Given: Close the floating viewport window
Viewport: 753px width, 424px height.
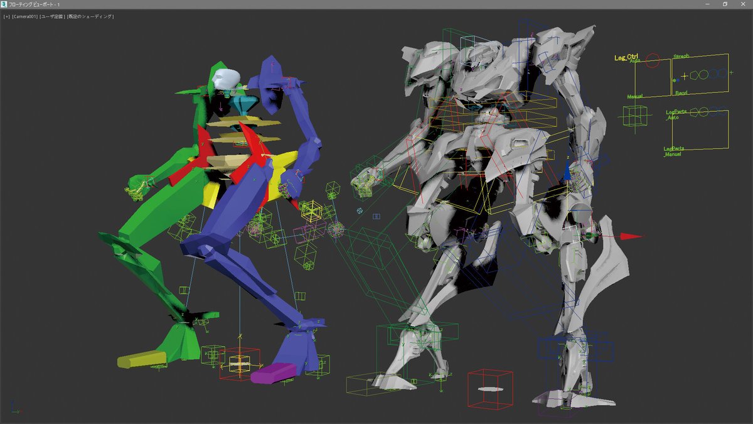Looking at the screenshot, I should point(743,4).
